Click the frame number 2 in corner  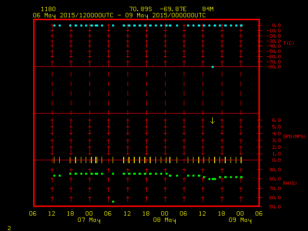(9, 227)
